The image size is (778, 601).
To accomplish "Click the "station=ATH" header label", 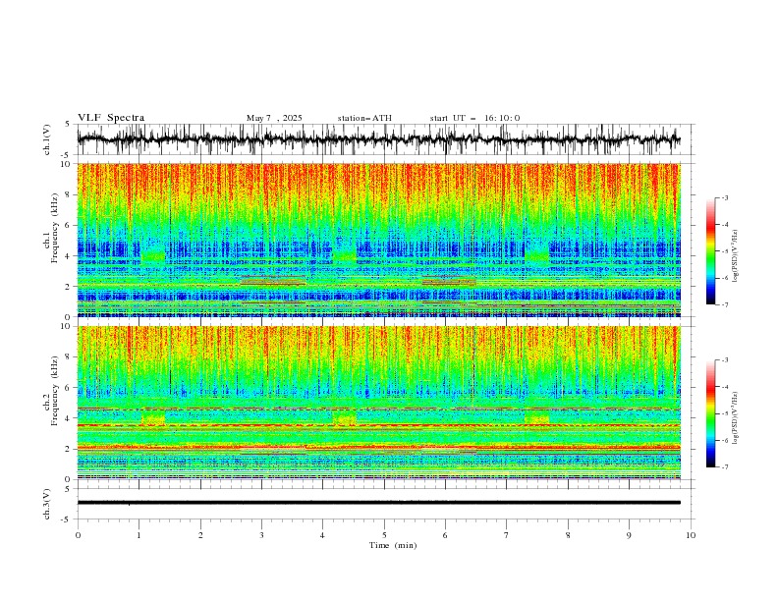I will 364,118.
